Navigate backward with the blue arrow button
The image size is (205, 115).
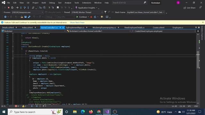[5, 17]
